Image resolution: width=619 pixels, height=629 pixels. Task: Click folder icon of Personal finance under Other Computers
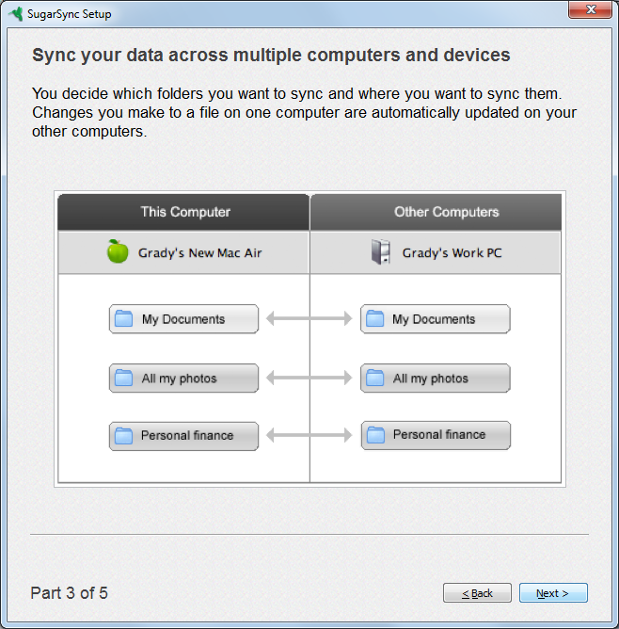click(375, 435)
